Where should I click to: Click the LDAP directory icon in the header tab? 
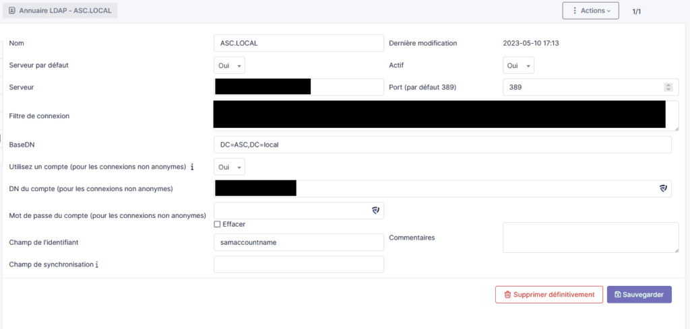tap(12, 11)
